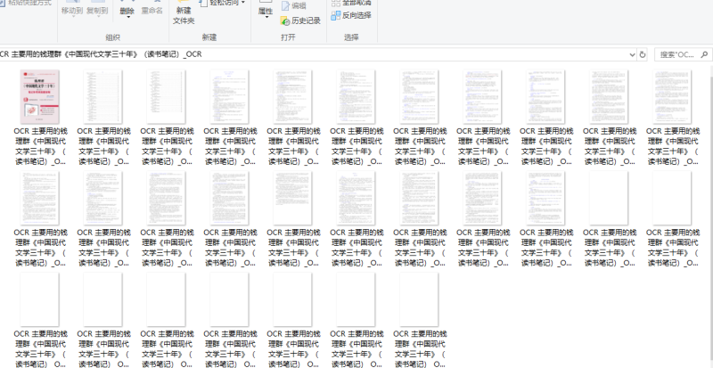Click 全部取消 (Select none)

pos(351,3)
